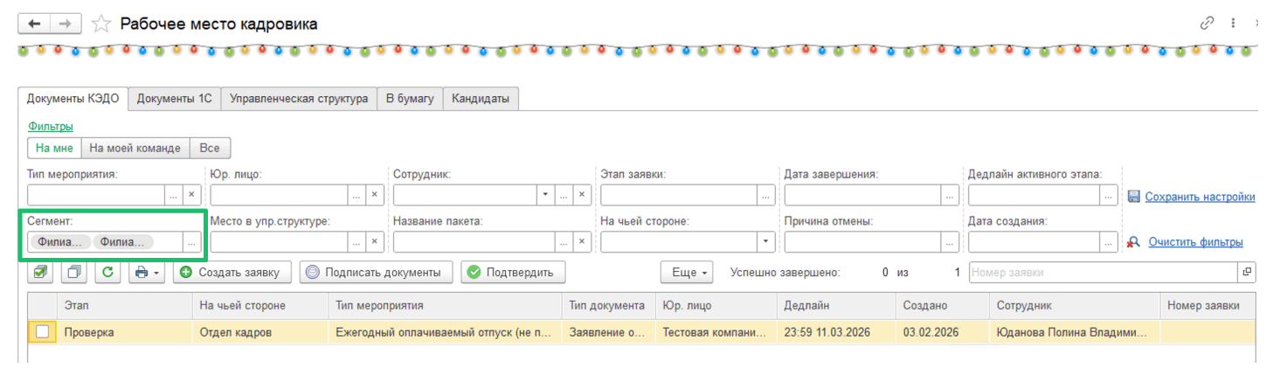Click the Тестовая компани… cell

tap(716, 332)
